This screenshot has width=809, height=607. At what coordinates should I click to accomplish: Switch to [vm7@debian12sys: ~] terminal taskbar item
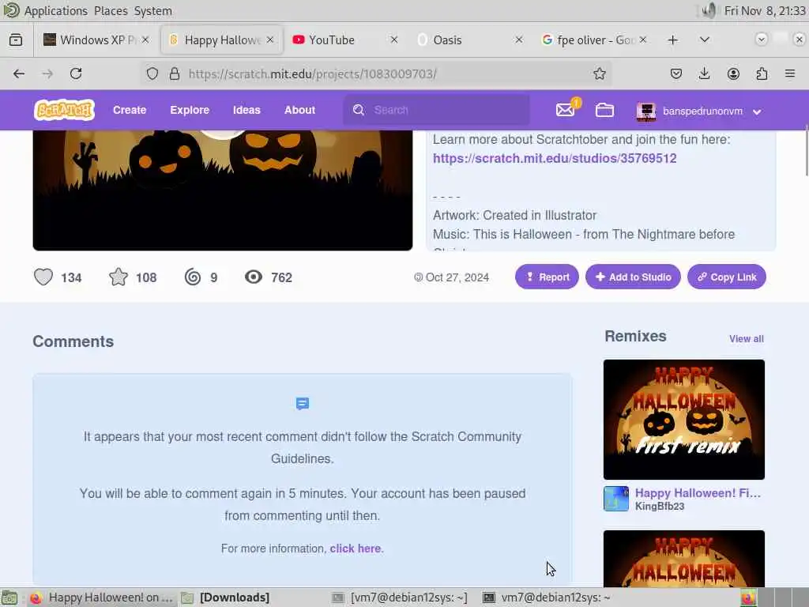(x=400, y=598)
